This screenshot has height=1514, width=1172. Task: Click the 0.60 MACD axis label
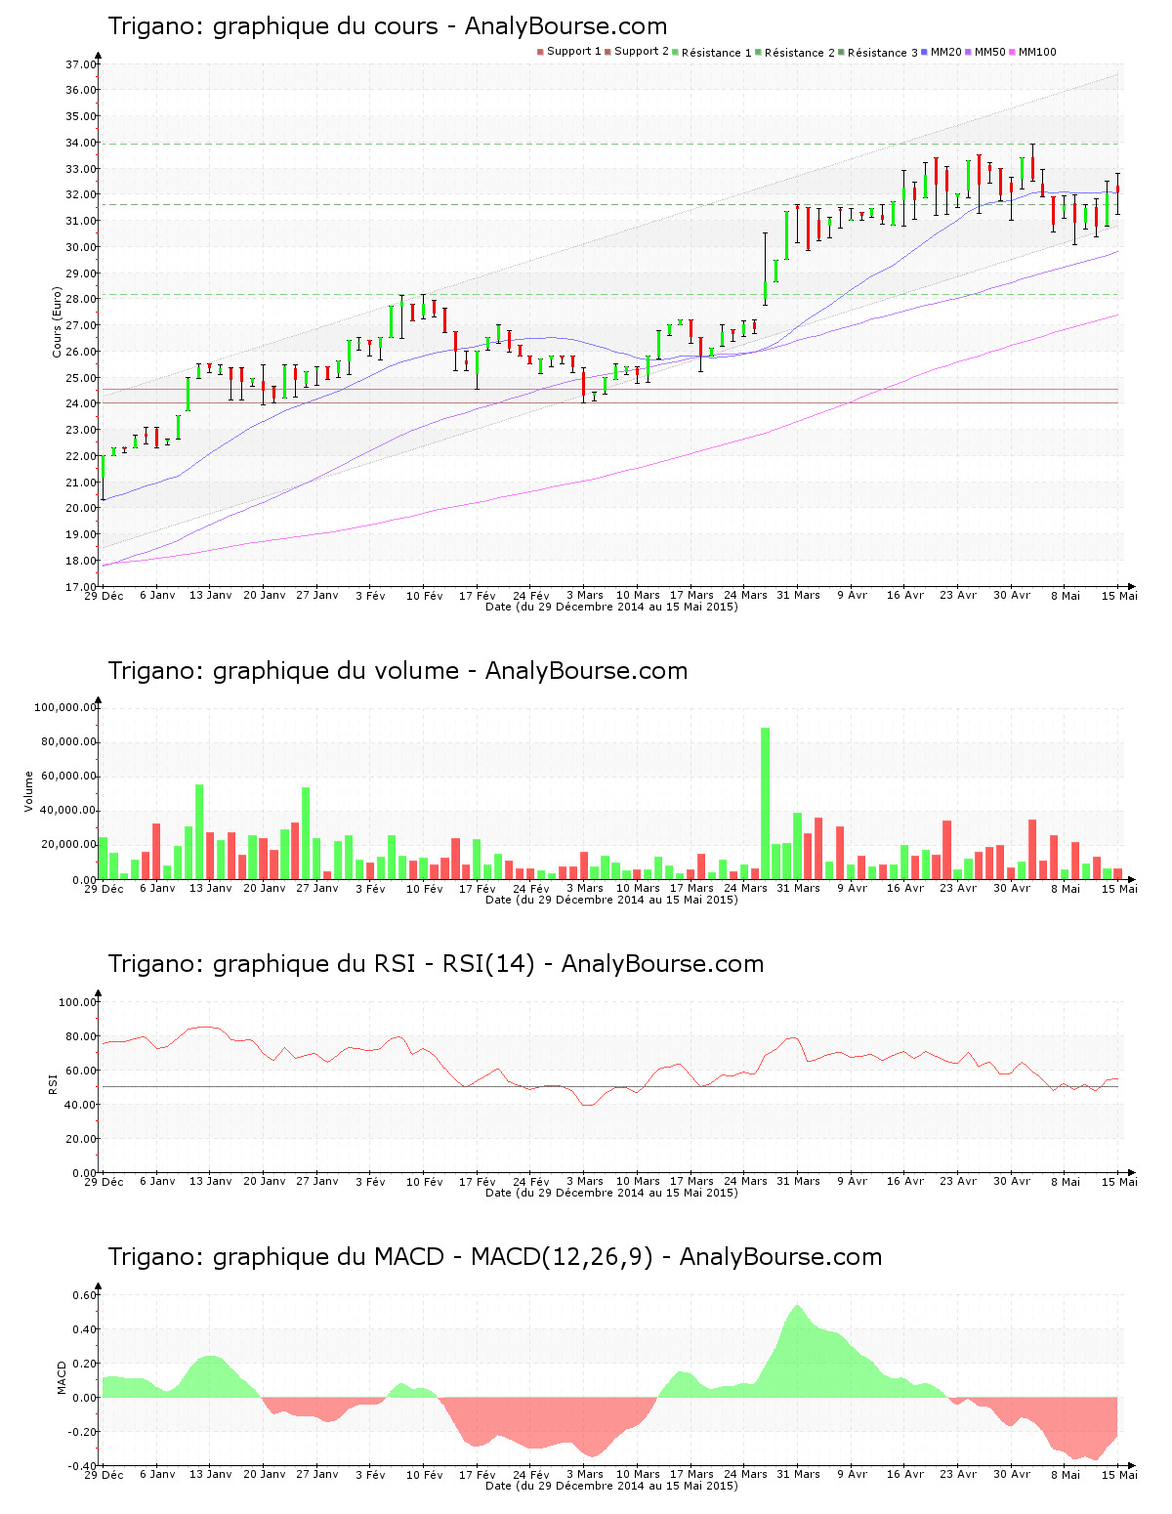point(86,1295)
